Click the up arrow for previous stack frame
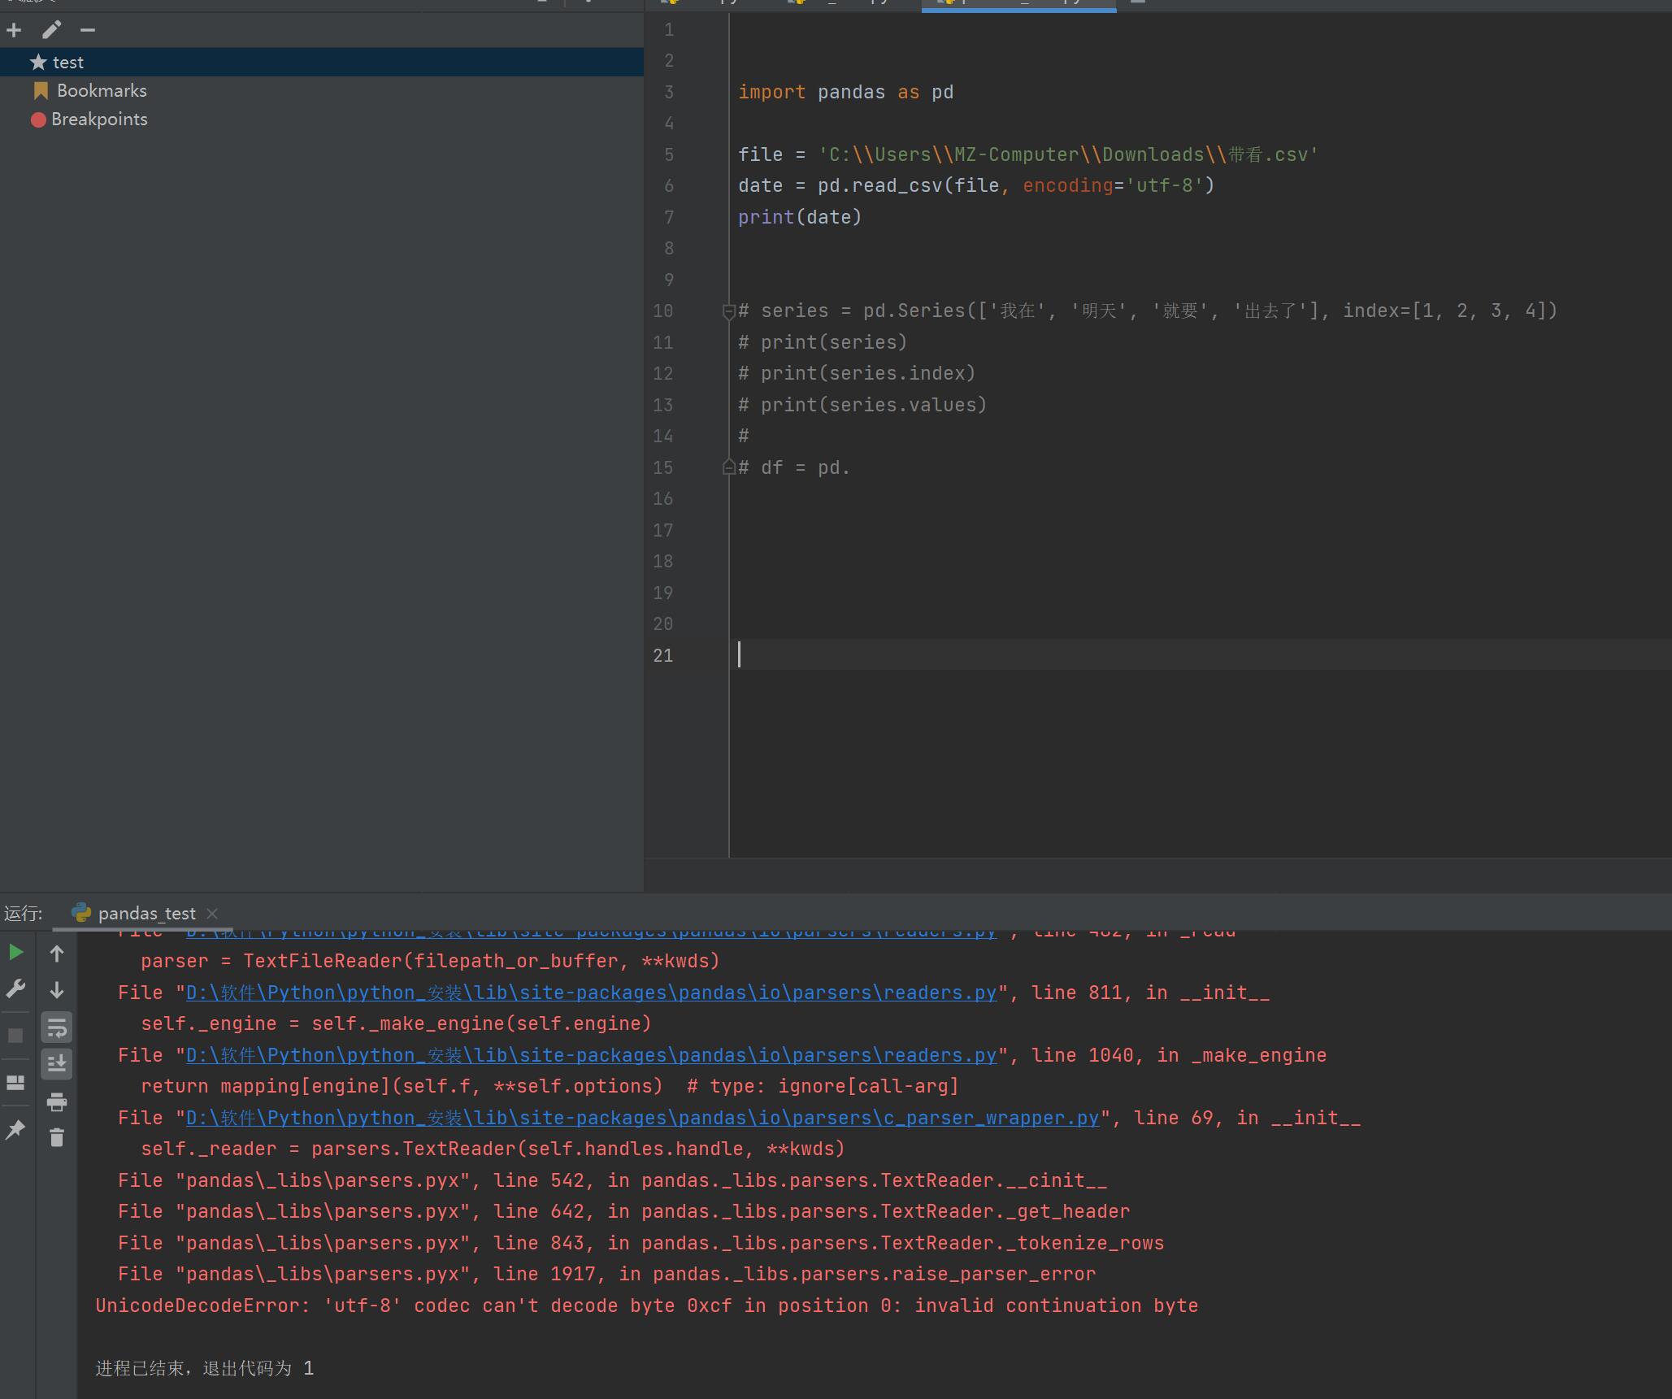 (x=56, y=954)
